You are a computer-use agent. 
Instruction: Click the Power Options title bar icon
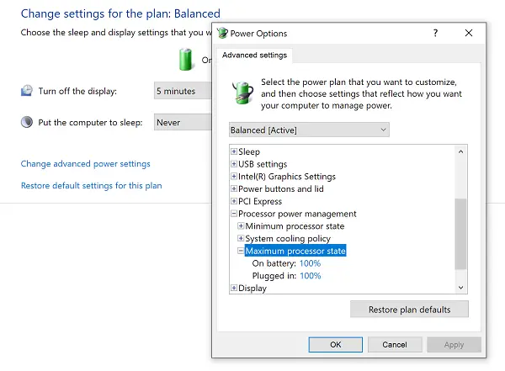[223, 34]
